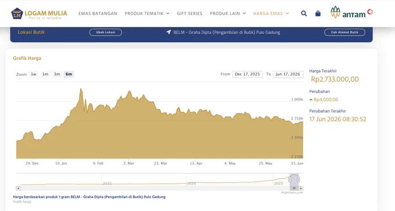Click the 2020 label in navigator
395x211 pixels.
pyautogui.click(x=192, y=183)
